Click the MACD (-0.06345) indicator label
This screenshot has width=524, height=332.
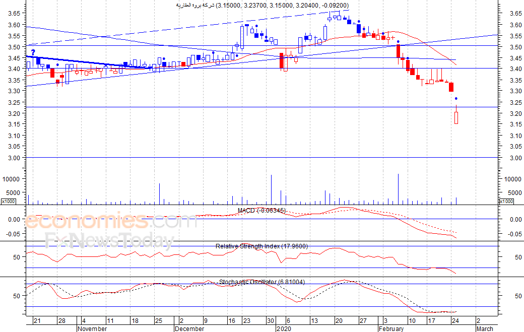pyautogui.click(x=261, y=211)
